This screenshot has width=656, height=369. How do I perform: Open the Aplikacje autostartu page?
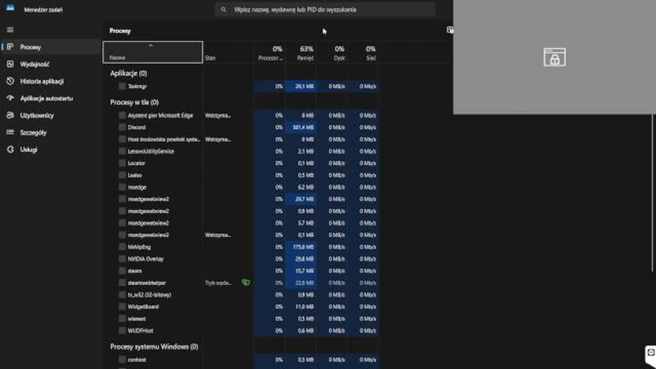(50, 98)
